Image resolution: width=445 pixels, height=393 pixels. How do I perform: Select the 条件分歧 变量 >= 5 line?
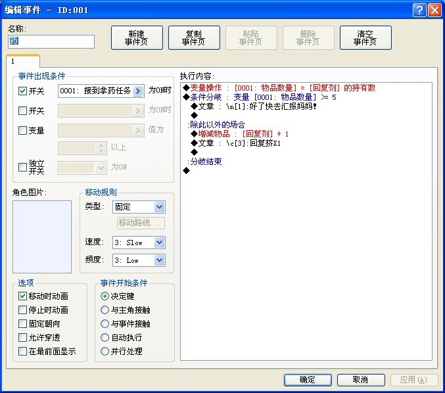(260, 97)
